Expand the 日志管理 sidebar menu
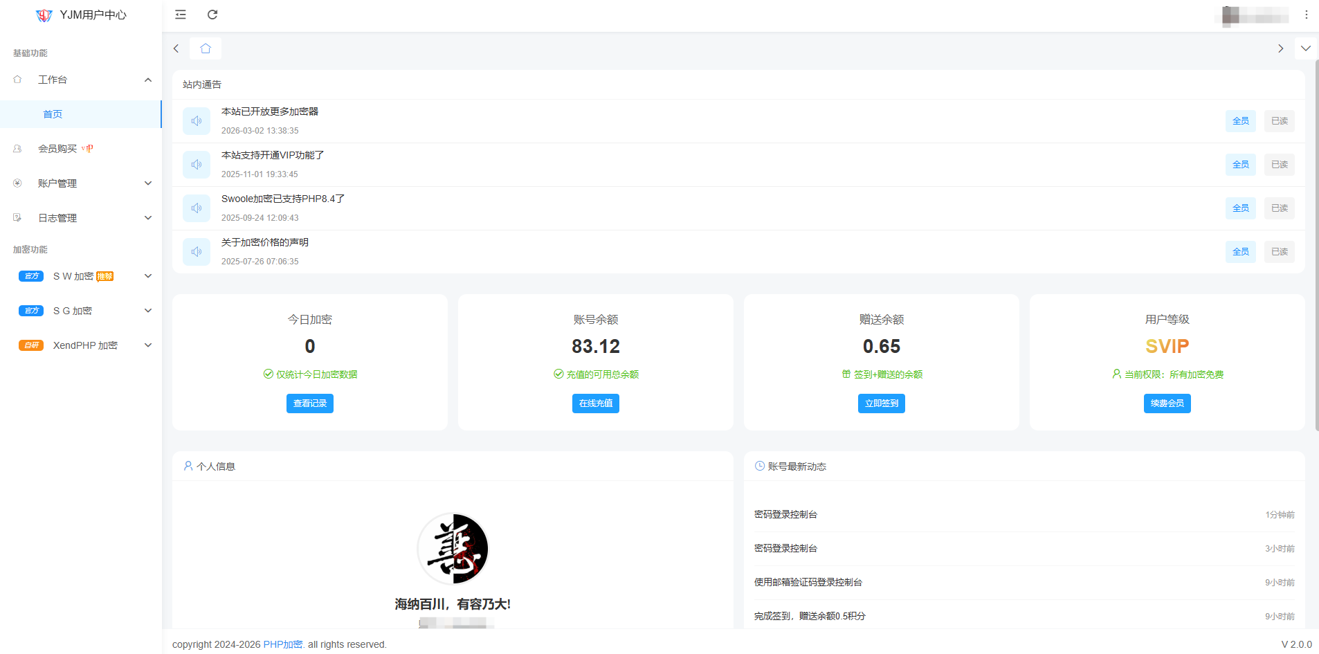The image size is (1319, 654). pyautogui.click(x=80, y=218)
